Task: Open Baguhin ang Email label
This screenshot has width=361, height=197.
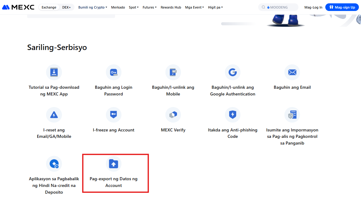Action: tap(292, 87)
